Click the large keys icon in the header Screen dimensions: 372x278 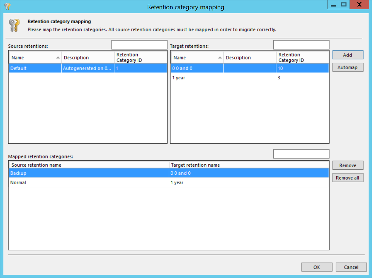(14, 26)
